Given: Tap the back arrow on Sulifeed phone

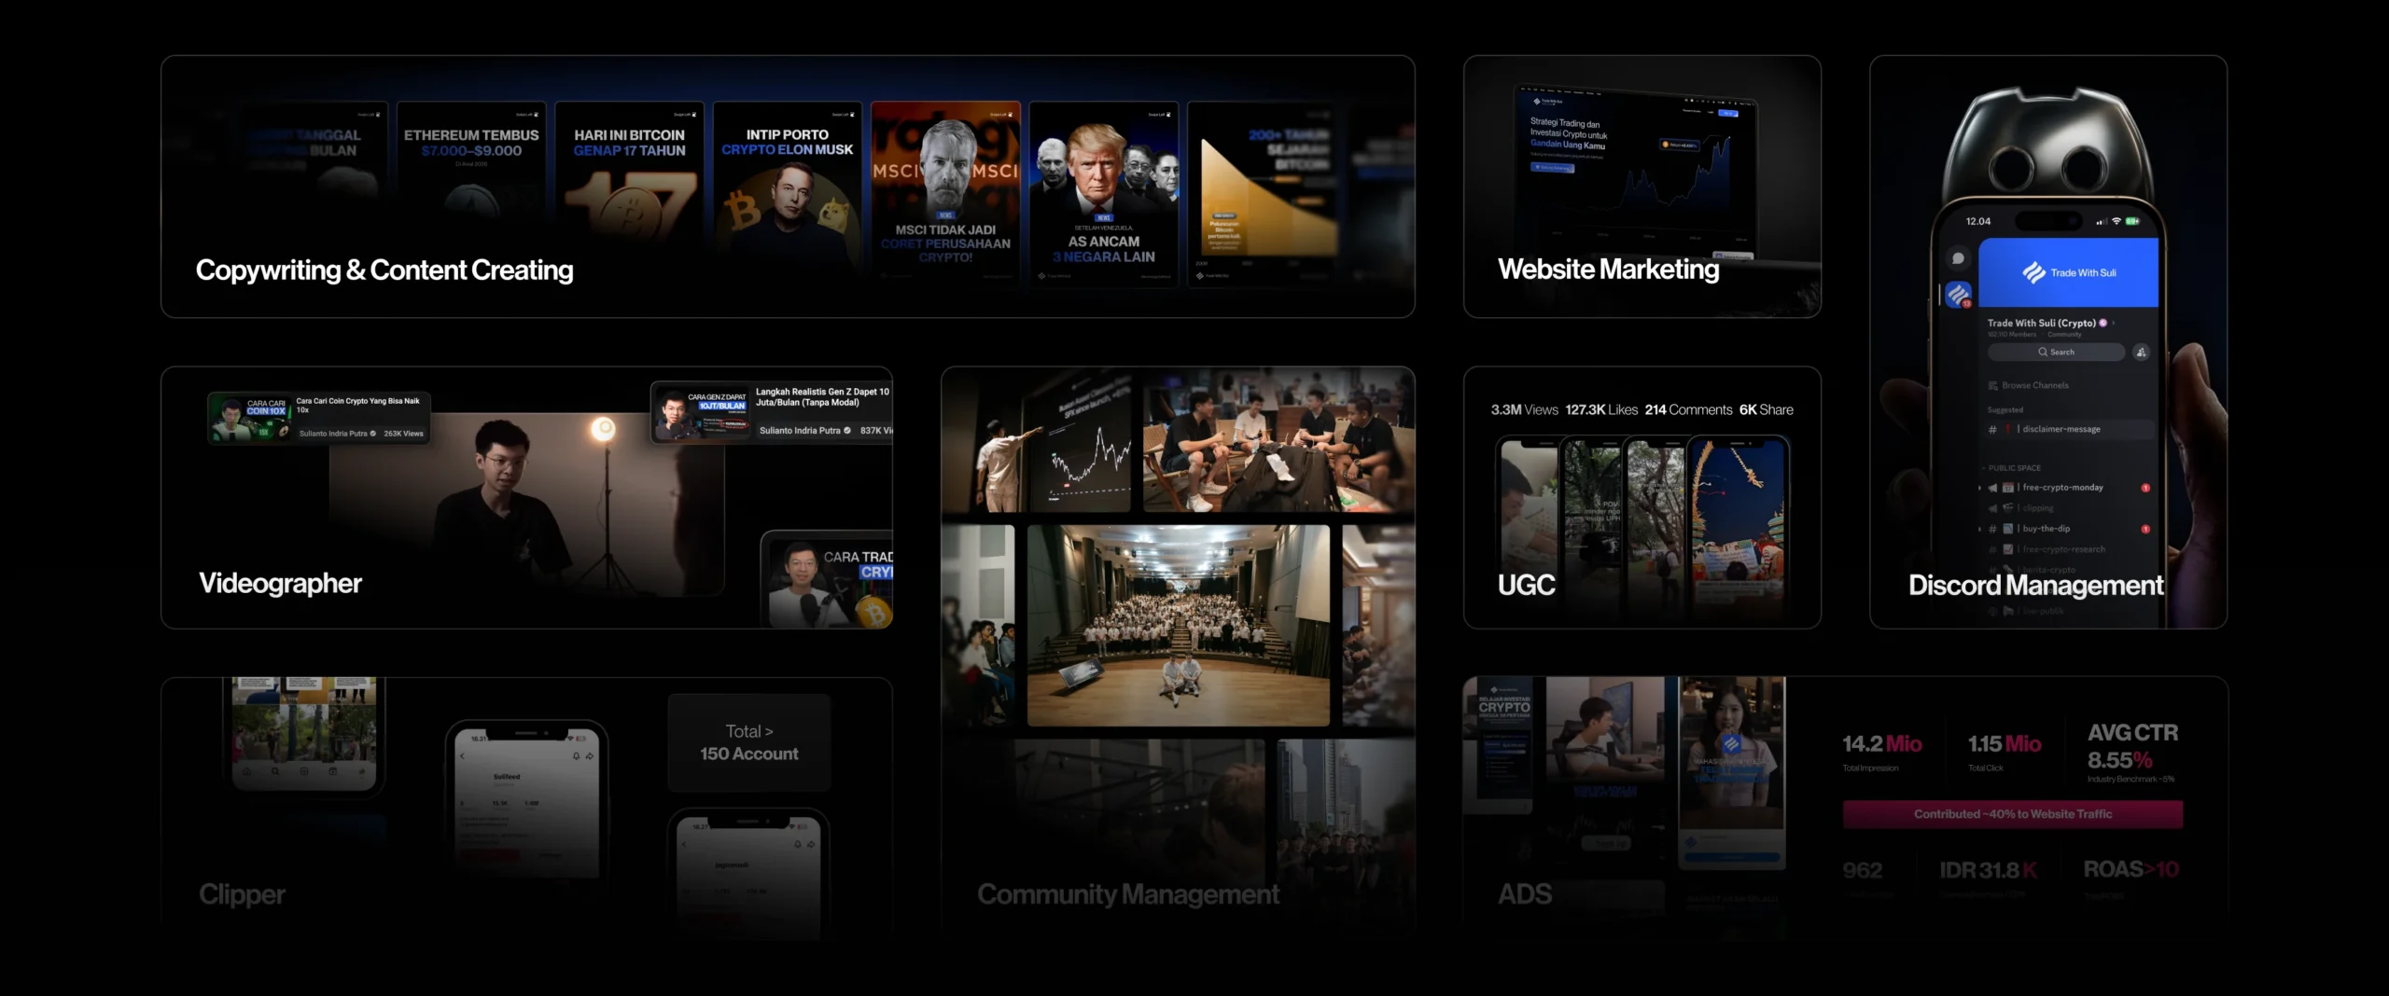Looking at the screenshot, I should 463,755.
